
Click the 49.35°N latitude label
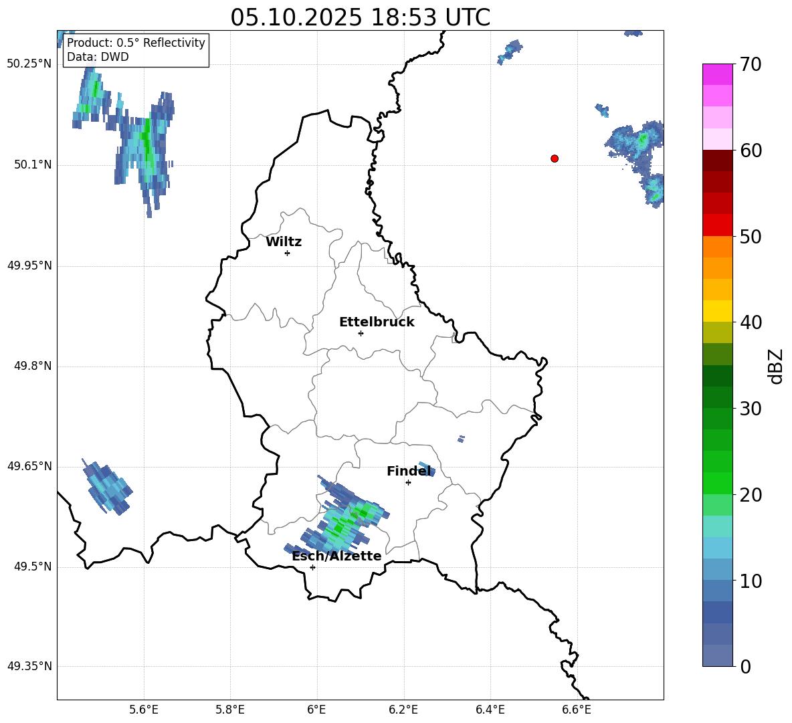pos(29,666)
